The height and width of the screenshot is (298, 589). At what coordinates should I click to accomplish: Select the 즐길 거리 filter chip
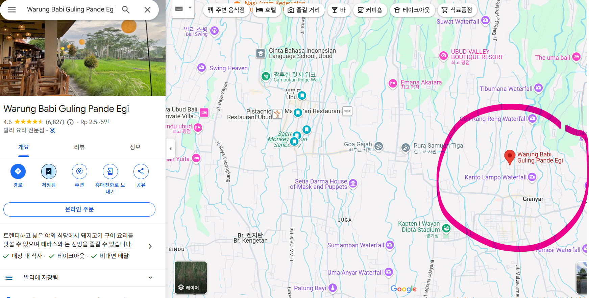[303, 10]
